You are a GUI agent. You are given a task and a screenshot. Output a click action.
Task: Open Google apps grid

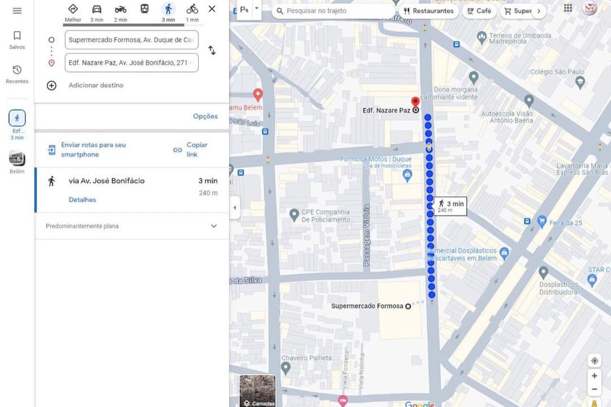coord(568,8)
